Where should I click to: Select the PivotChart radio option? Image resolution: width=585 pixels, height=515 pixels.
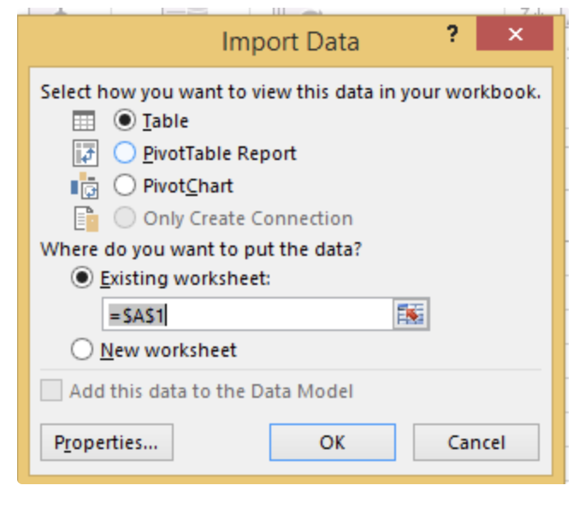click(x=125, y=186)
